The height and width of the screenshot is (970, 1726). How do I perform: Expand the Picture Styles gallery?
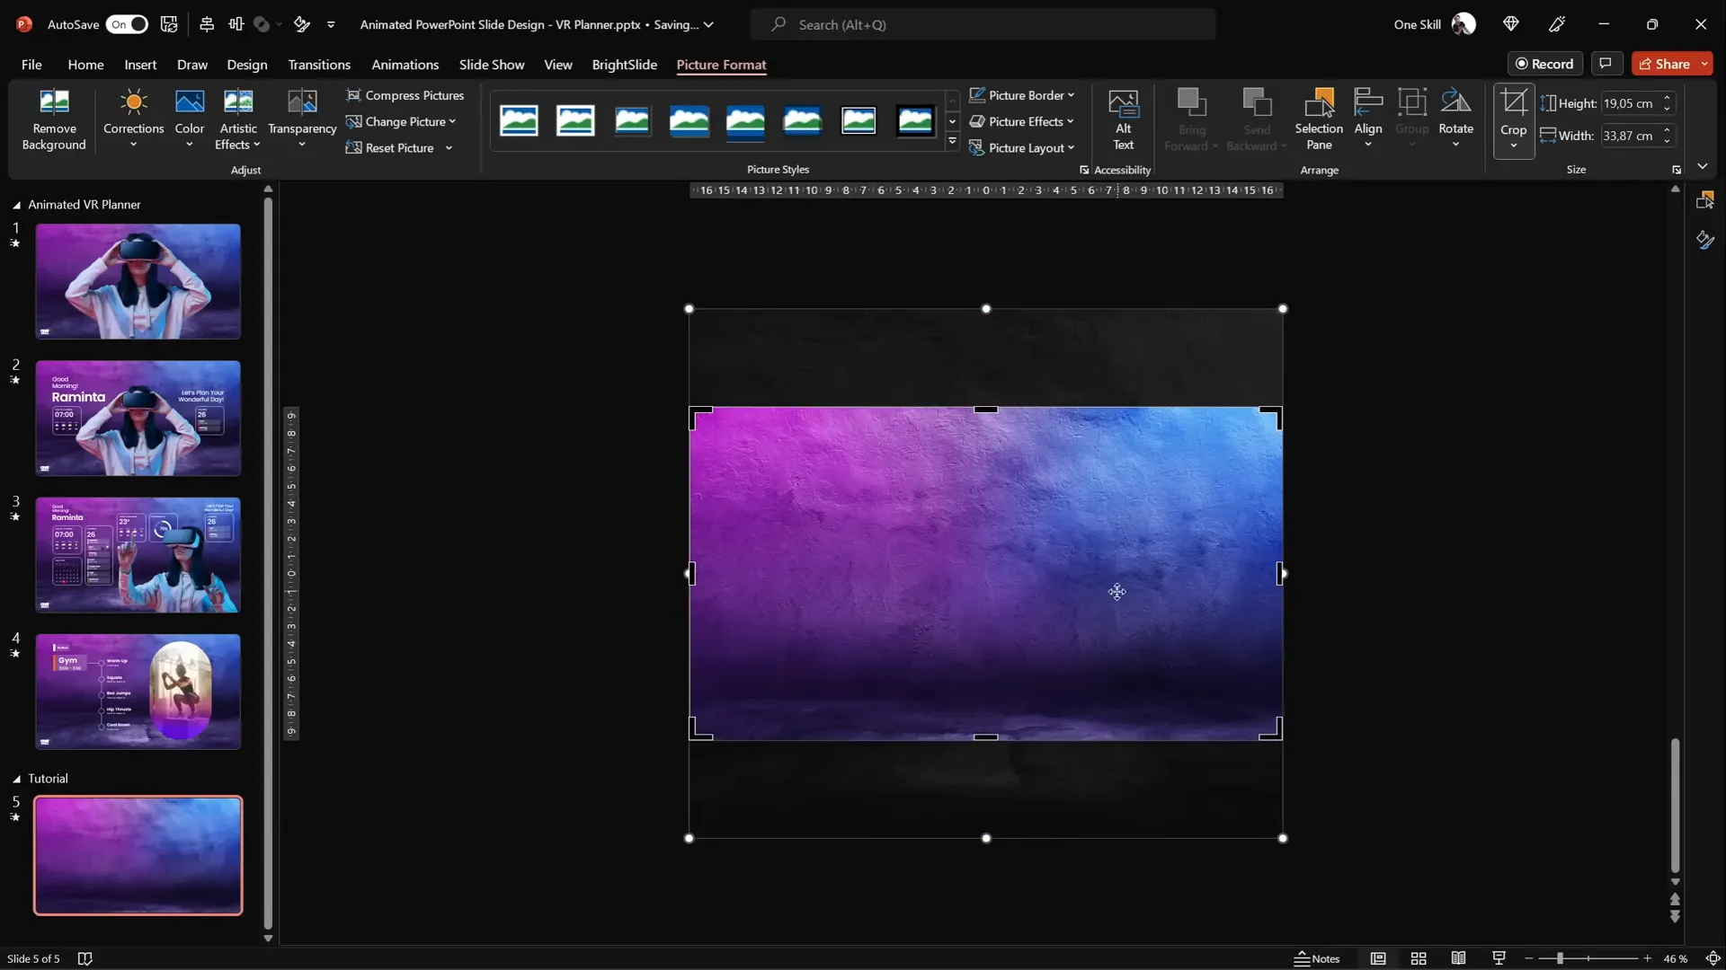951,141
